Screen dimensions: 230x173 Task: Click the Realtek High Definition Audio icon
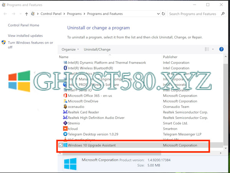click(x=65, y=118)
